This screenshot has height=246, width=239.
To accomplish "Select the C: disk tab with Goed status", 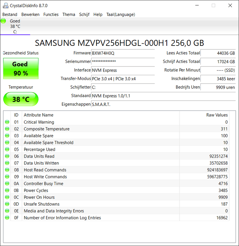I will pos(15,26).
